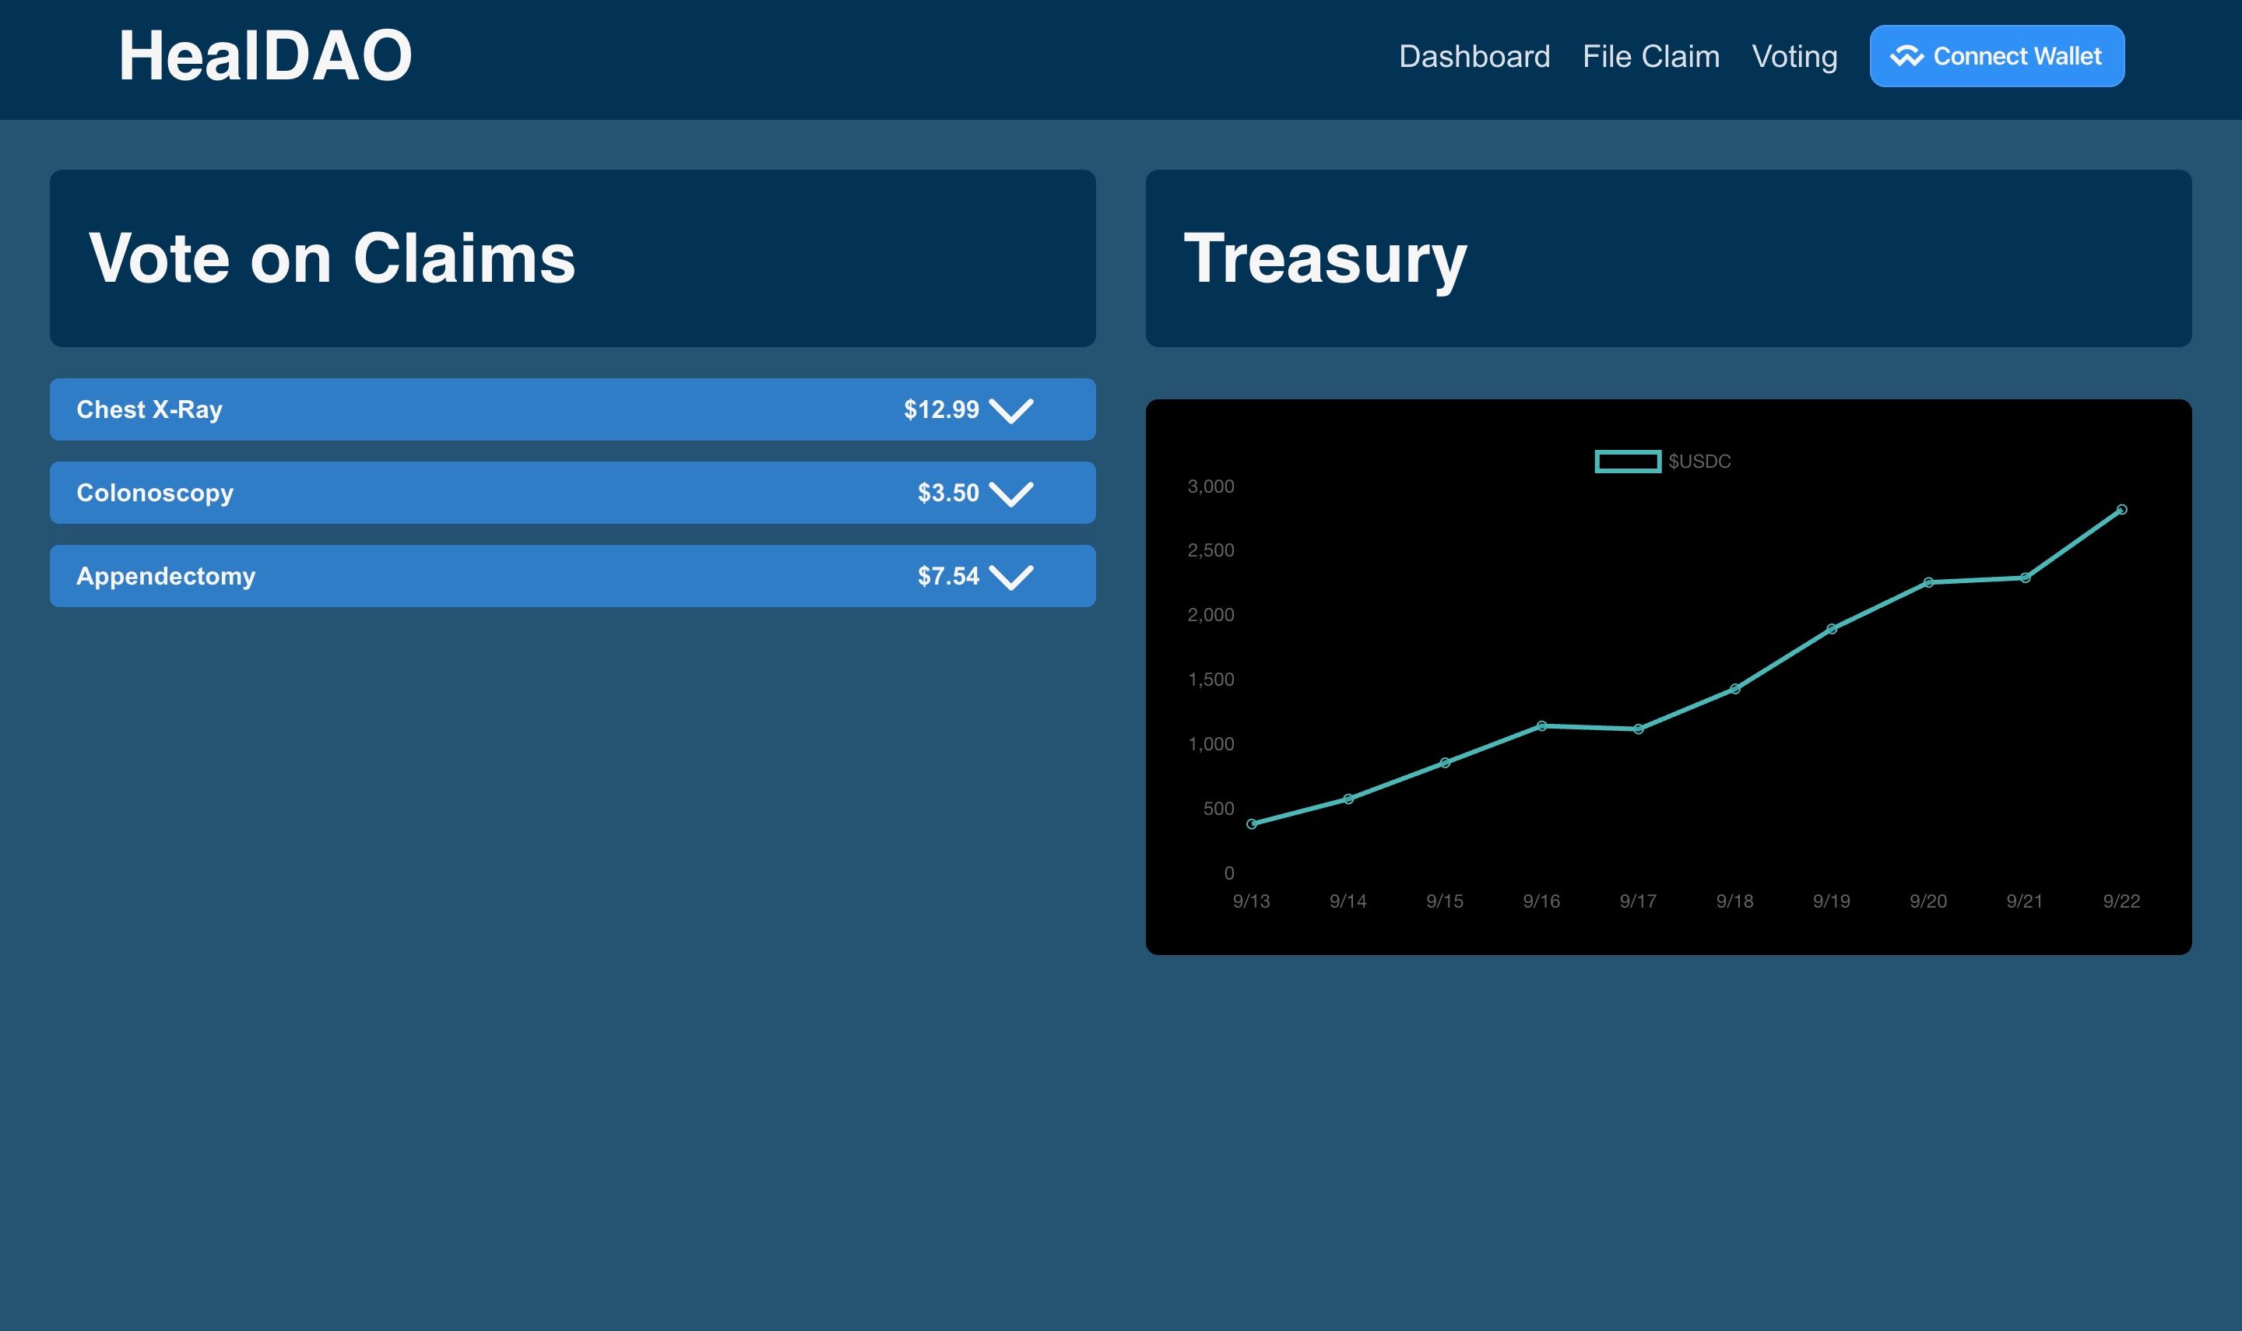2242x1331 pixels.
Task: Open the Voting nav link
Action: (1794, 57)
